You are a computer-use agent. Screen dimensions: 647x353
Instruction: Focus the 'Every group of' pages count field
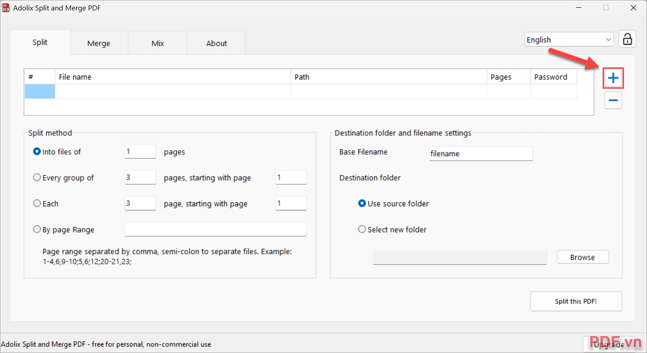[x=140, y=177]
